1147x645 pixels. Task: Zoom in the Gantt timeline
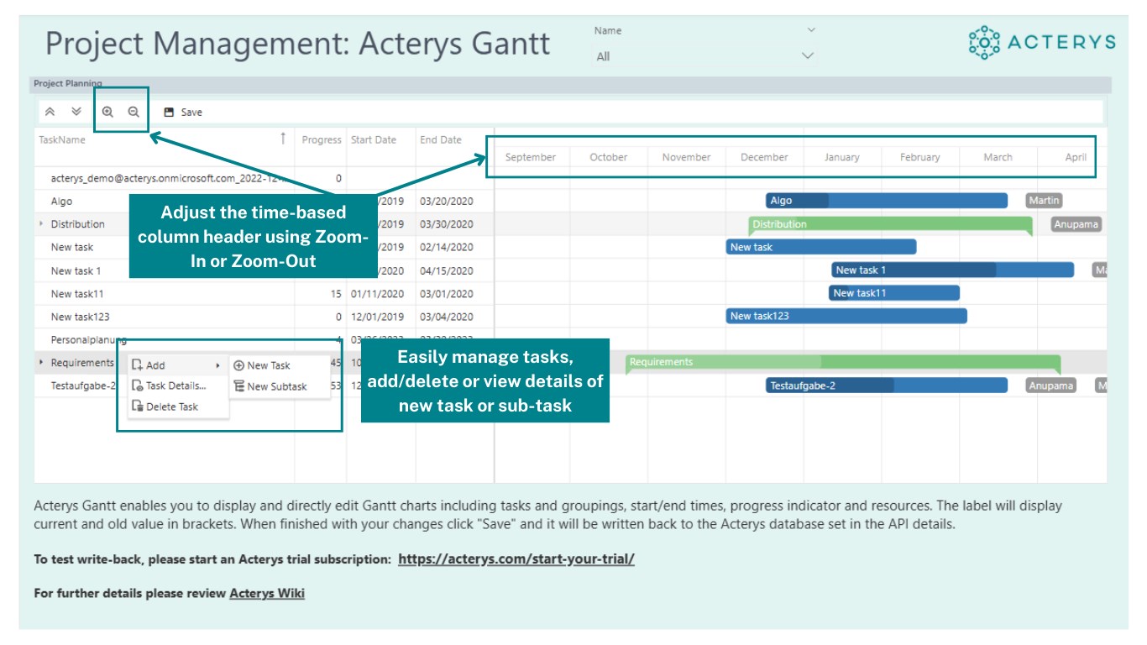click(107, 112)
